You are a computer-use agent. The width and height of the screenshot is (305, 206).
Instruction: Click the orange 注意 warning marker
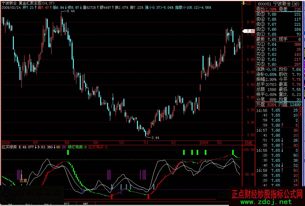point(23,181)
